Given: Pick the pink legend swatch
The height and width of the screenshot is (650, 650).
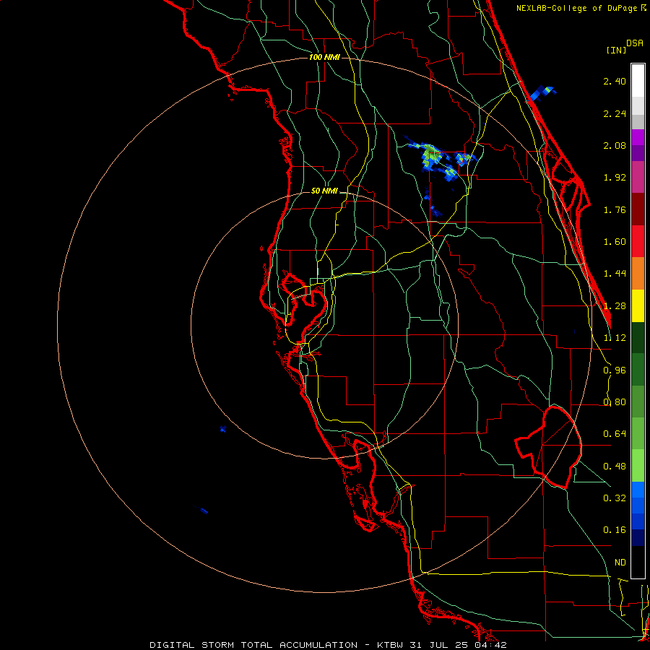Looking at the screenshot, I should 638,177.
